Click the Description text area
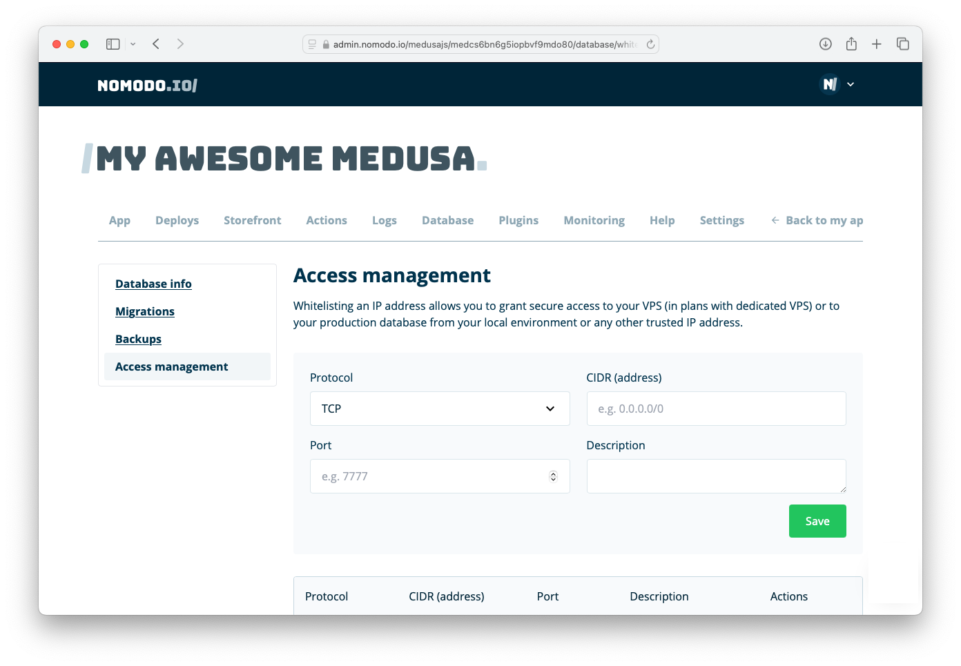The image size is (961, 666). 716,476
